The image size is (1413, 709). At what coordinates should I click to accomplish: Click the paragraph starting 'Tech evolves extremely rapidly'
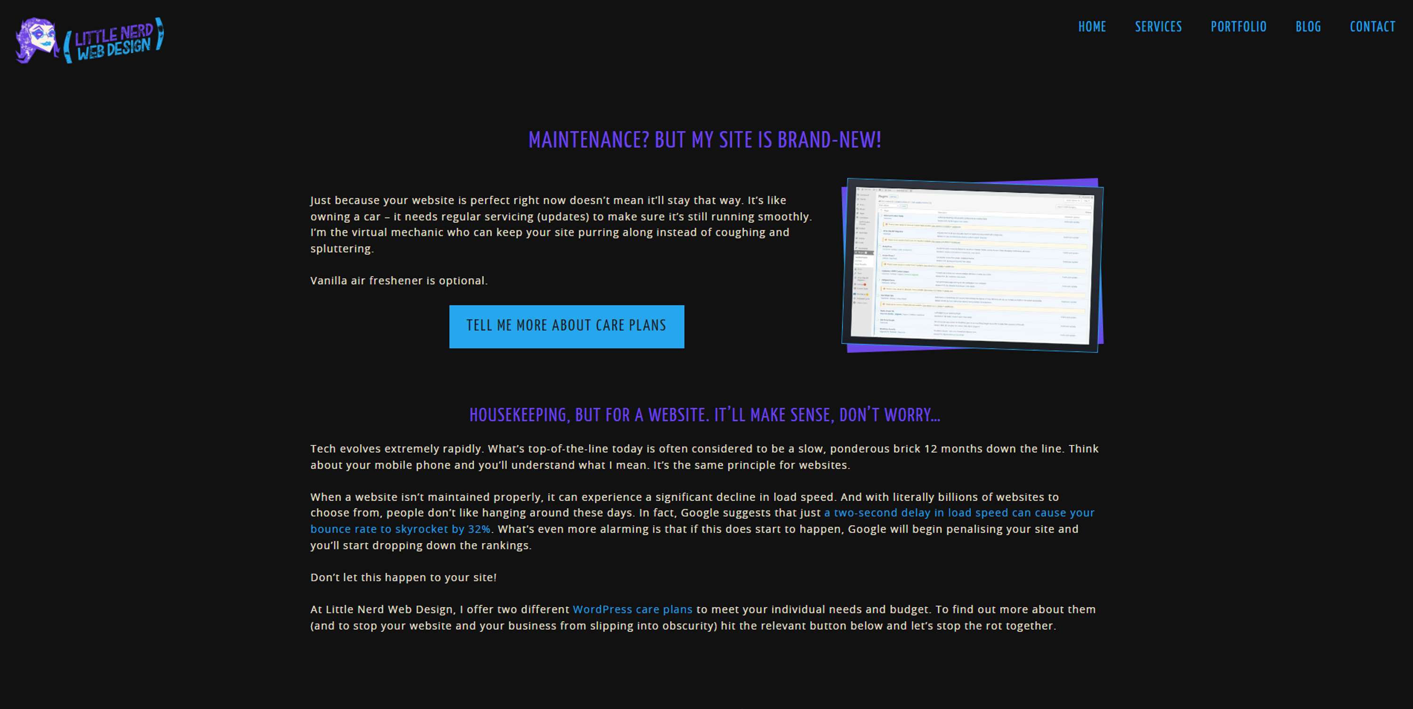click(704, 456)
